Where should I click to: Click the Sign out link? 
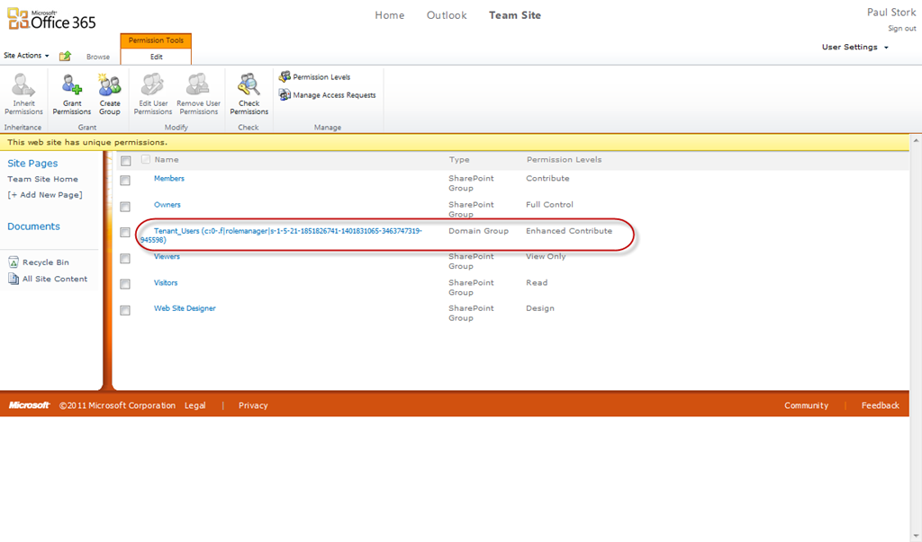coord(901,29)
